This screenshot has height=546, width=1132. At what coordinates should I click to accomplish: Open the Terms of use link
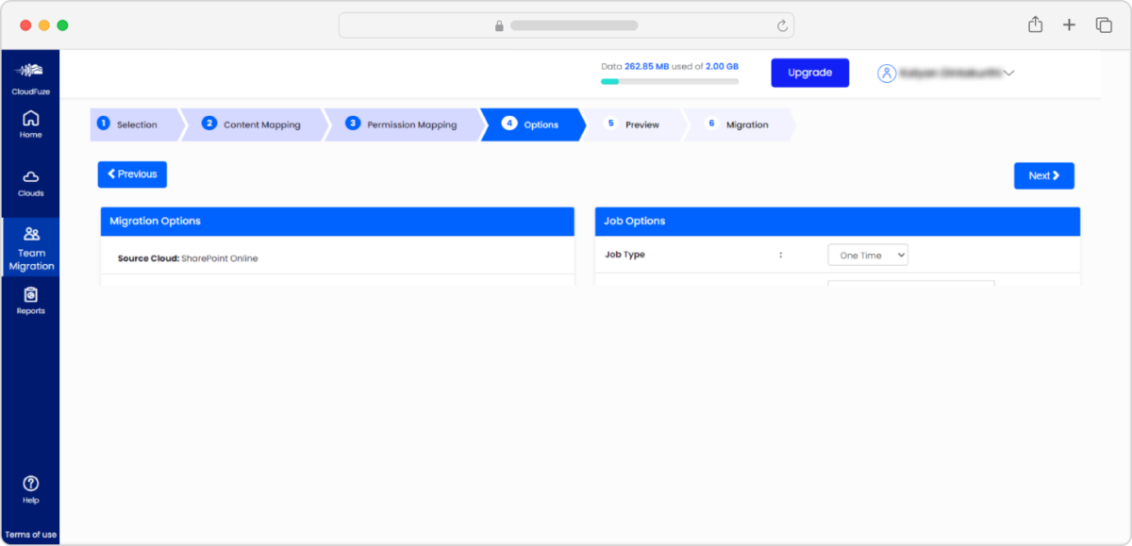click(x=30, y=533)
